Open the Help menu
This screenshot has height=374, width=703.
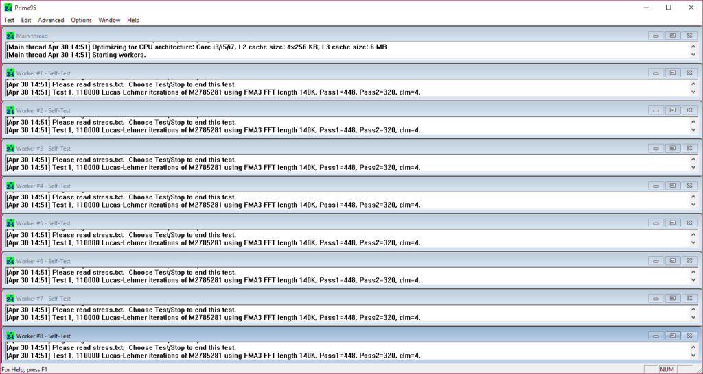click(x=133, y=20)
